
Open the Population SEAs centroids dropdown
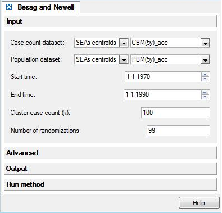click(124, 59)
